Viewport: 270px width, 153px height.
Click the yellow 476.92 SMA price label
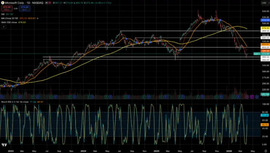click(x=265, y=28)
